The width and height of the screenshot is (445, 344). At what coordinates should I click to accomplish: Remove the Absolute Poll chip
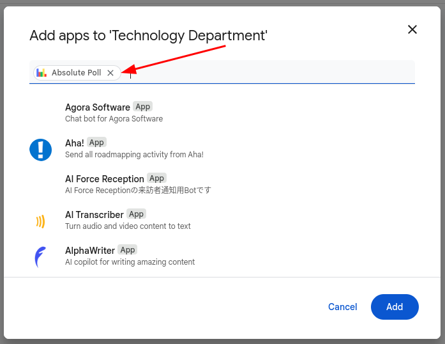110,73
